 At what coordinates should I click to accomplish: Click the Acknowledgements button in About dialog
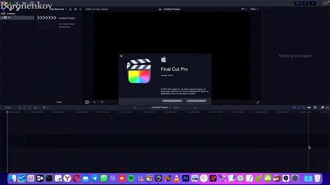(x=172, y=101)
